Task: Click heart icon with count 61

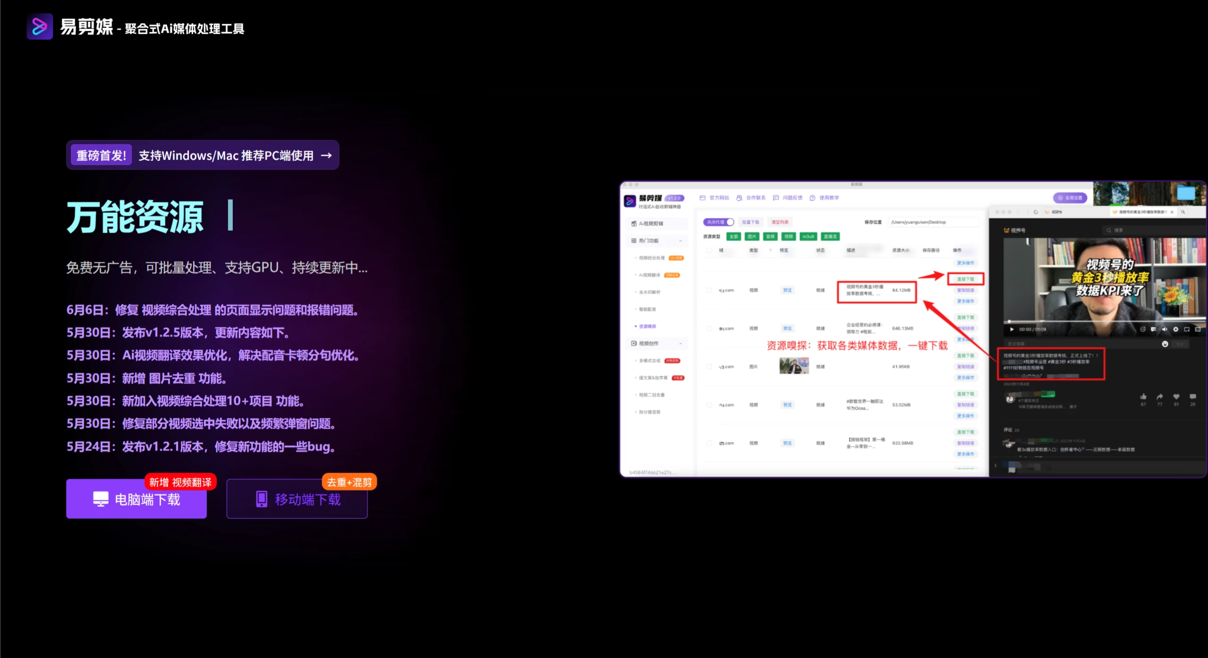Action: (1176, 396)
